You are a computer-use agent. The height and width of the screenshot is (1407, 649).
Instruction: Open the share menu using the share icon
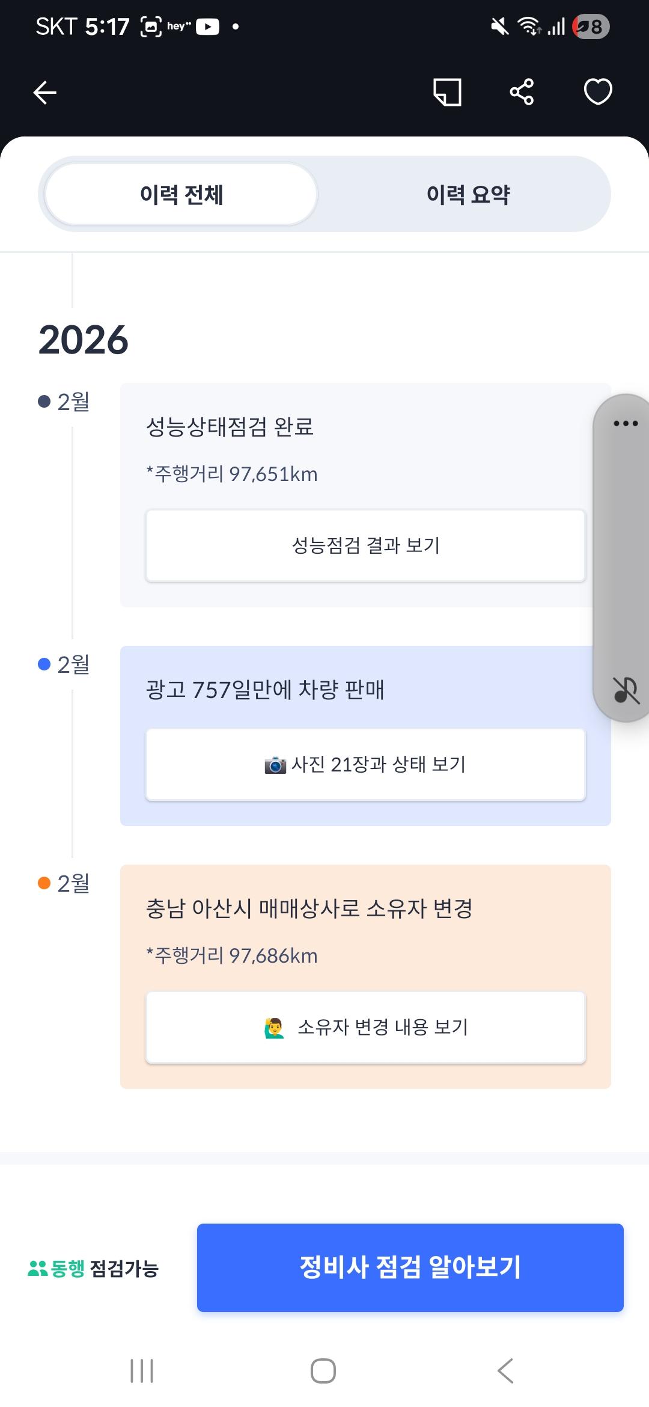(x=522, y=91)
